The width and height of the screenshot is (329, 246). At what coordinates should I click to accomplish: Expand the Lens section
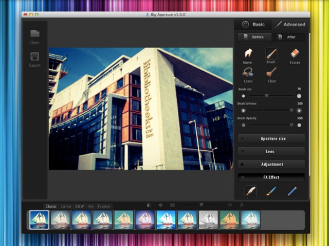[x=271, y=152]
